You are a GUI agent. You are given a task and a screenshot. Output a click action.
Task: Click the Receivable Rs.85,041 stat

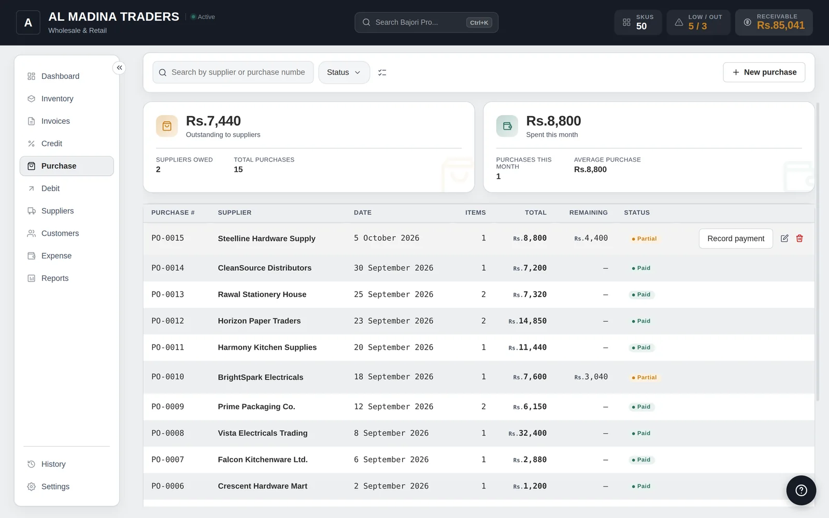774,22
